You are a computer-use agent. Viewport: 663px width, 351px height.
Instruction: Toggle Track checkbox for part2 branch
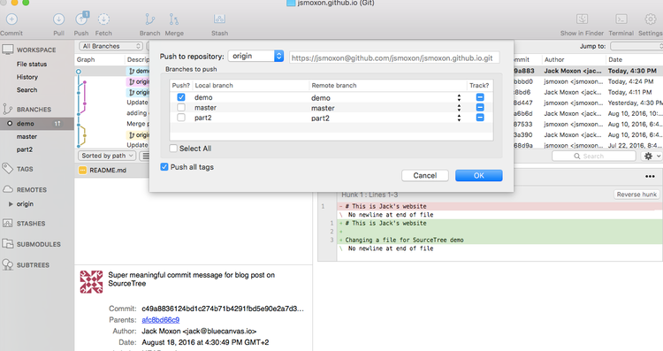coord(480,118)
